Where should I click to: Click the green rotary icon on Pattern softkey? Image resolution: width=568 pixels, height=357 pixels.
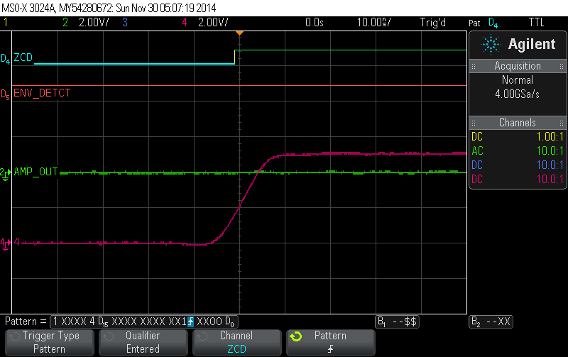click(297, 336)
